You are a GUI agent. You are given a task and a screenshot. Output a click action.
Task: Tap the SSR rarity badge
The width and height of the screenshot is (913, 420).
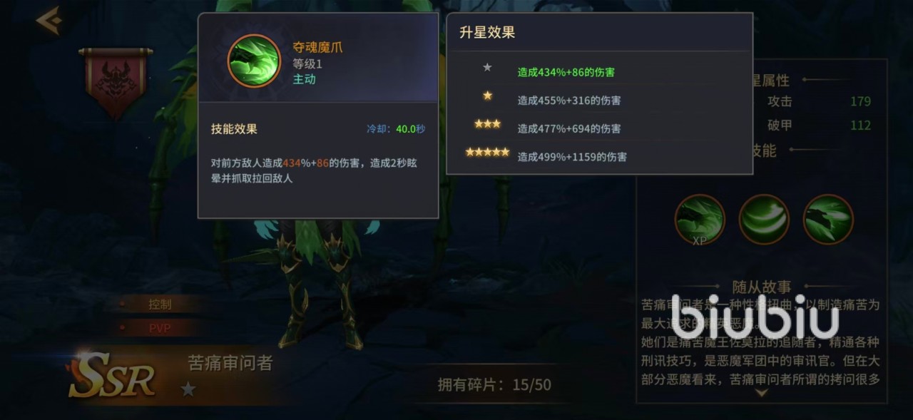113,374
